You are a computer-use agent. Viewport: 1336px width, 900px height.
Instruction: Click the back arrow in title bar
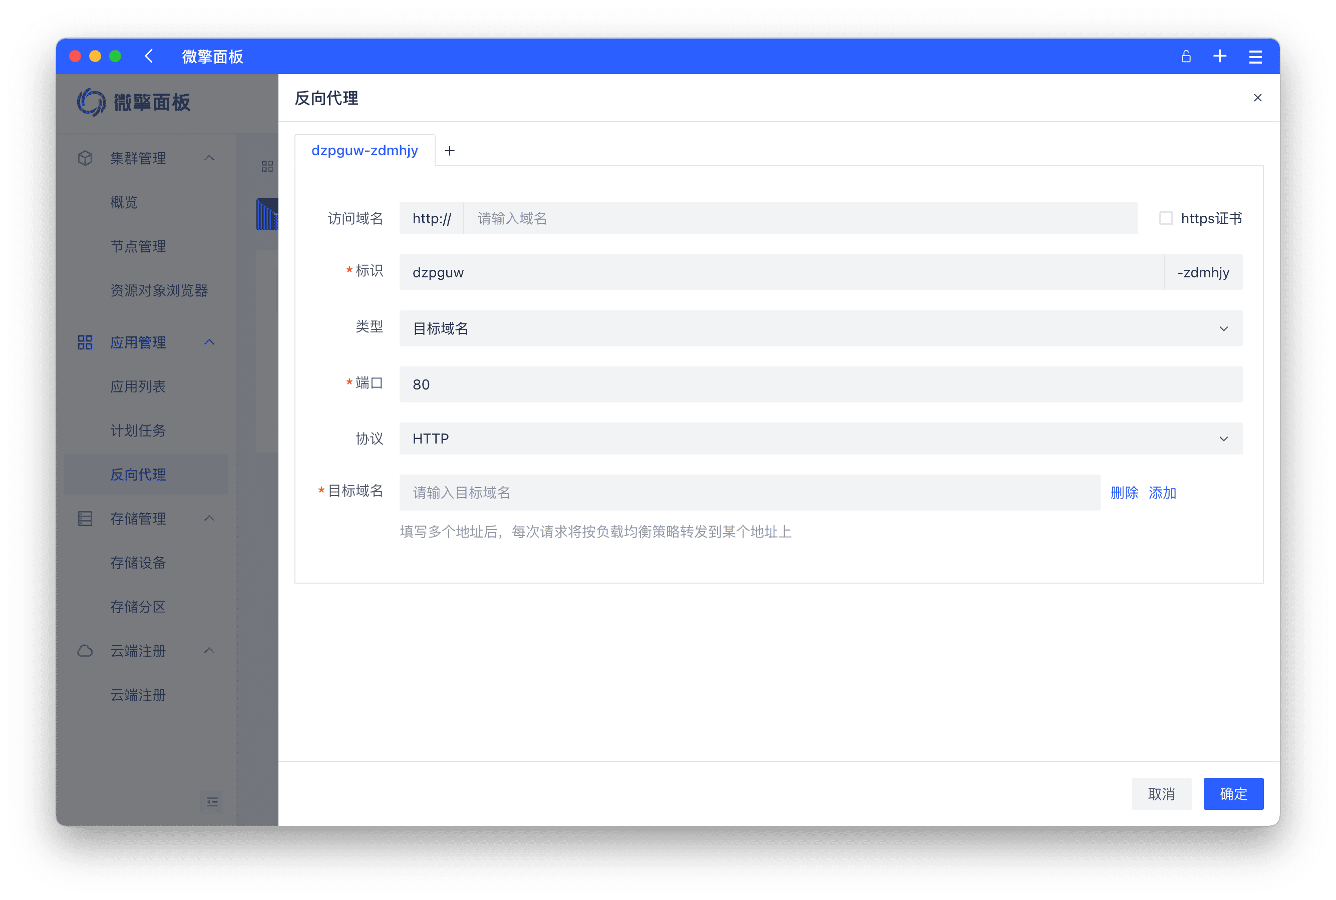pos(149,56)
